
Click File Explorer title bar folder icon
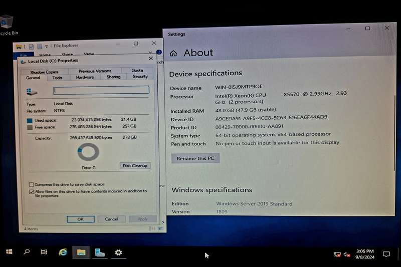[x=19, y=47]
